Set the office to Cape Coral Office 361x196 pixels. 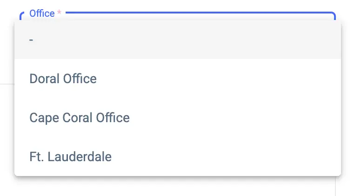tap(80, 118)
